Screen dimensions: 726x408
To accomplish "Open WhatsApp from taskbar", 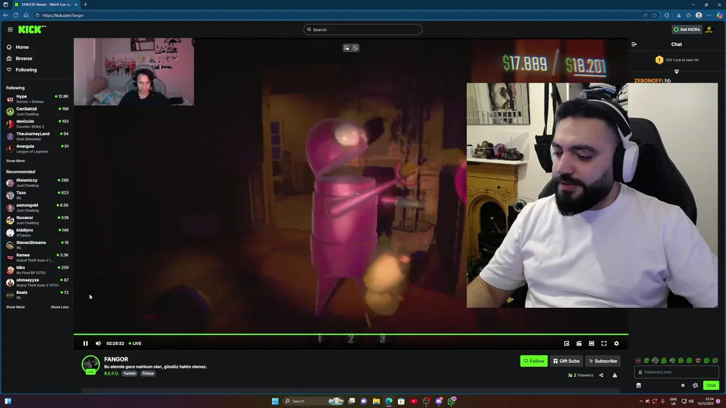I will [x=451, y=401].
